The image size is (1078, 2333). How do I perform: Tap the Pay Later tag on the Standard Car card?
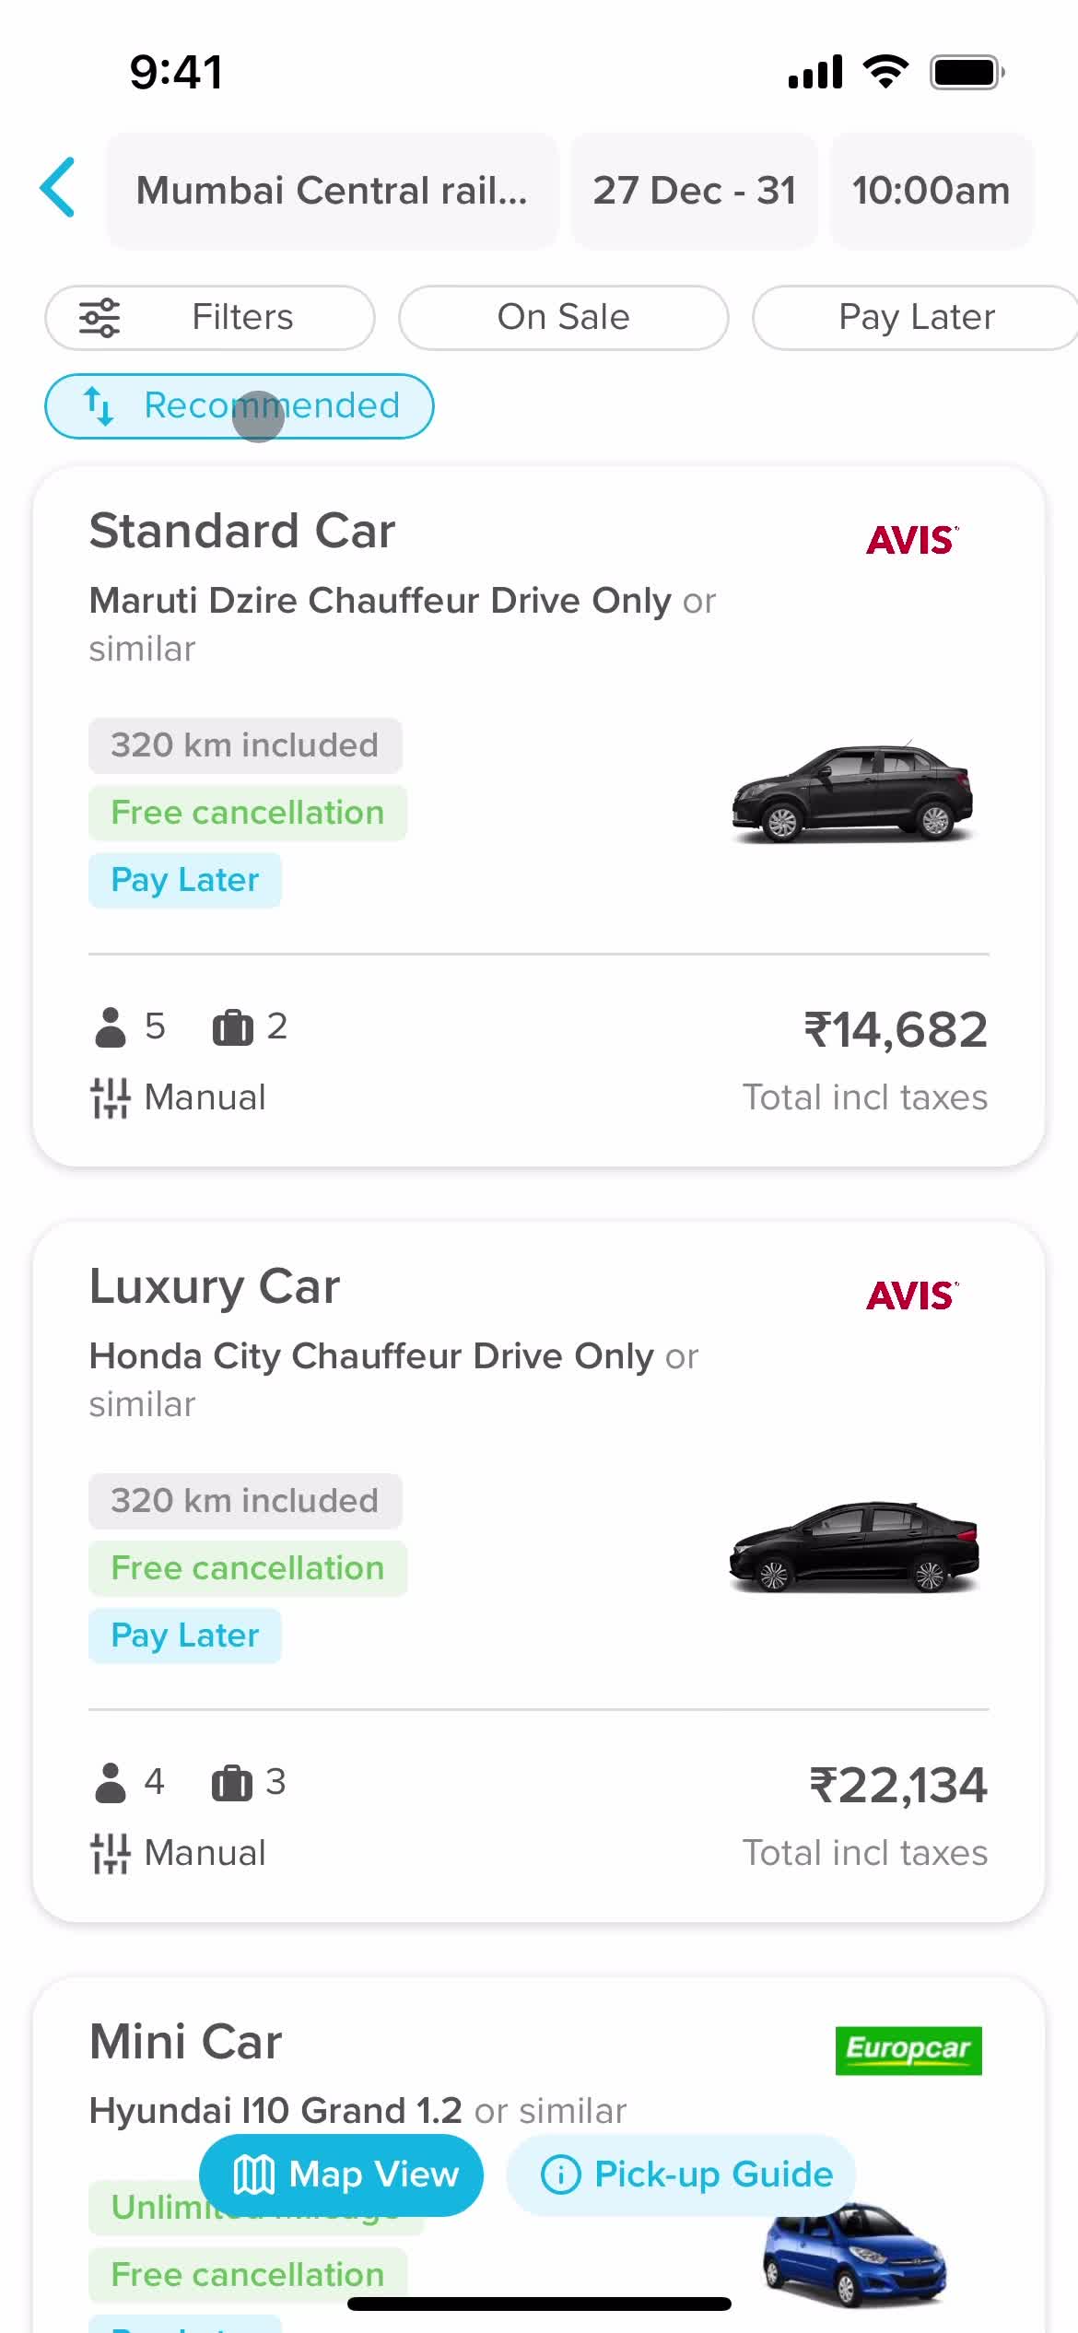[185, 880]
